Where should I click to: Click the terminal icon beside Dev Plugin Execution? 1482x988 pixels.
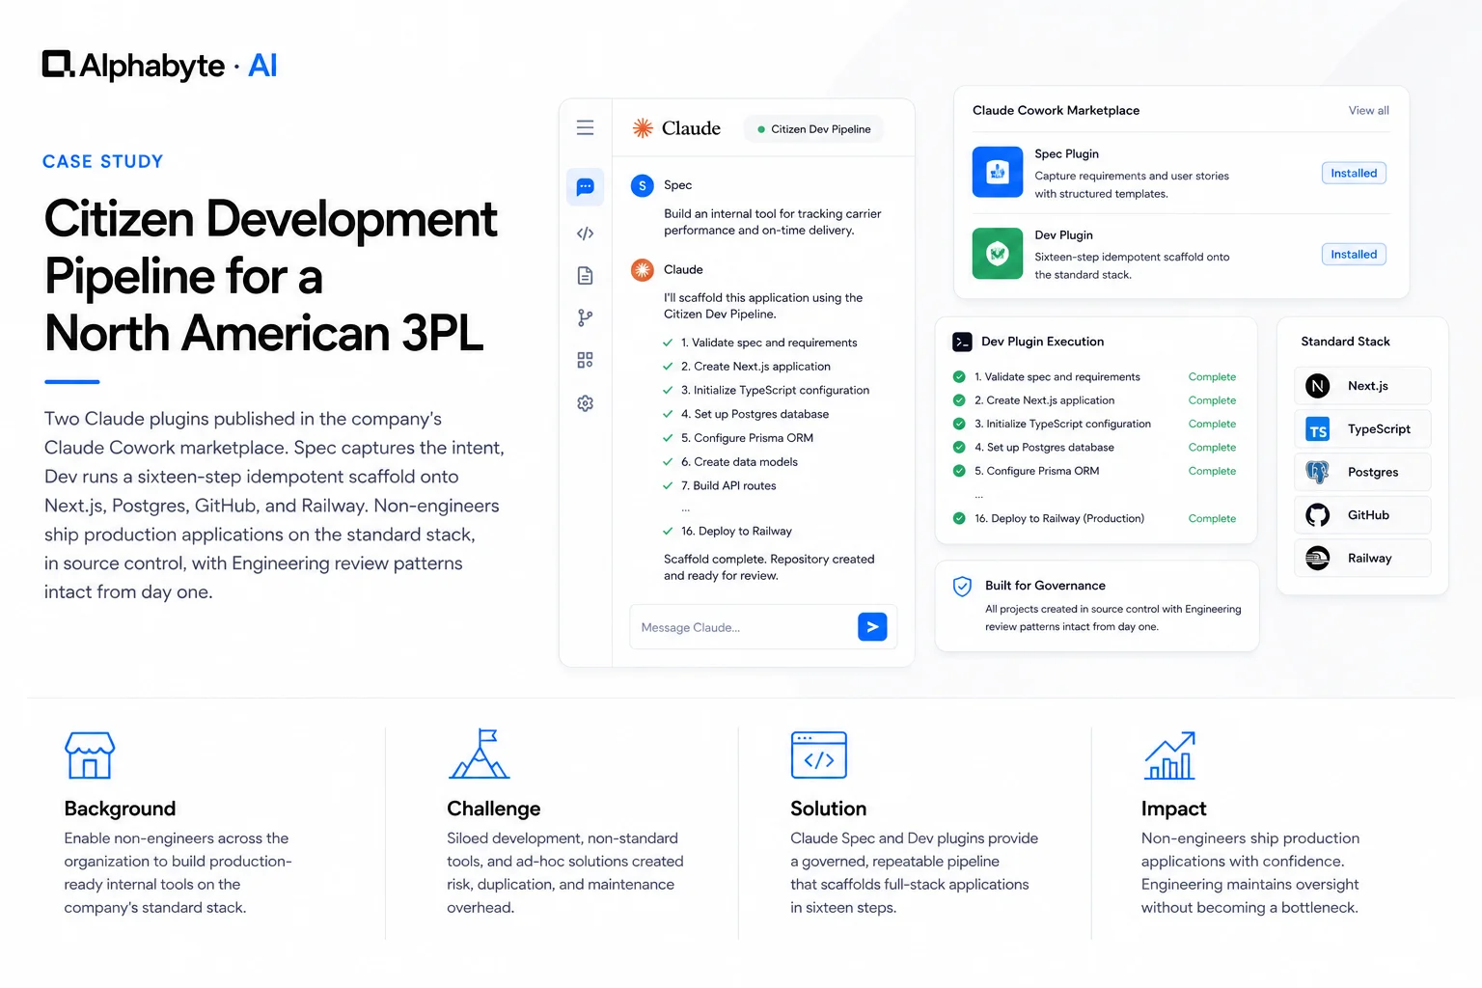[962, 342]
